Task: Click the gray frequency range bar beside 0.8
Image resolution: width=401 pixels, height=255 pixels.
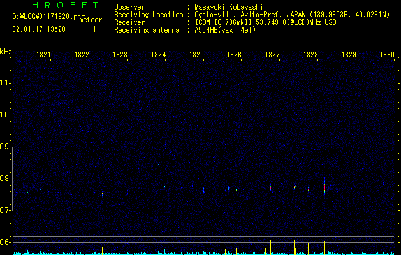Action: (13, 179)
